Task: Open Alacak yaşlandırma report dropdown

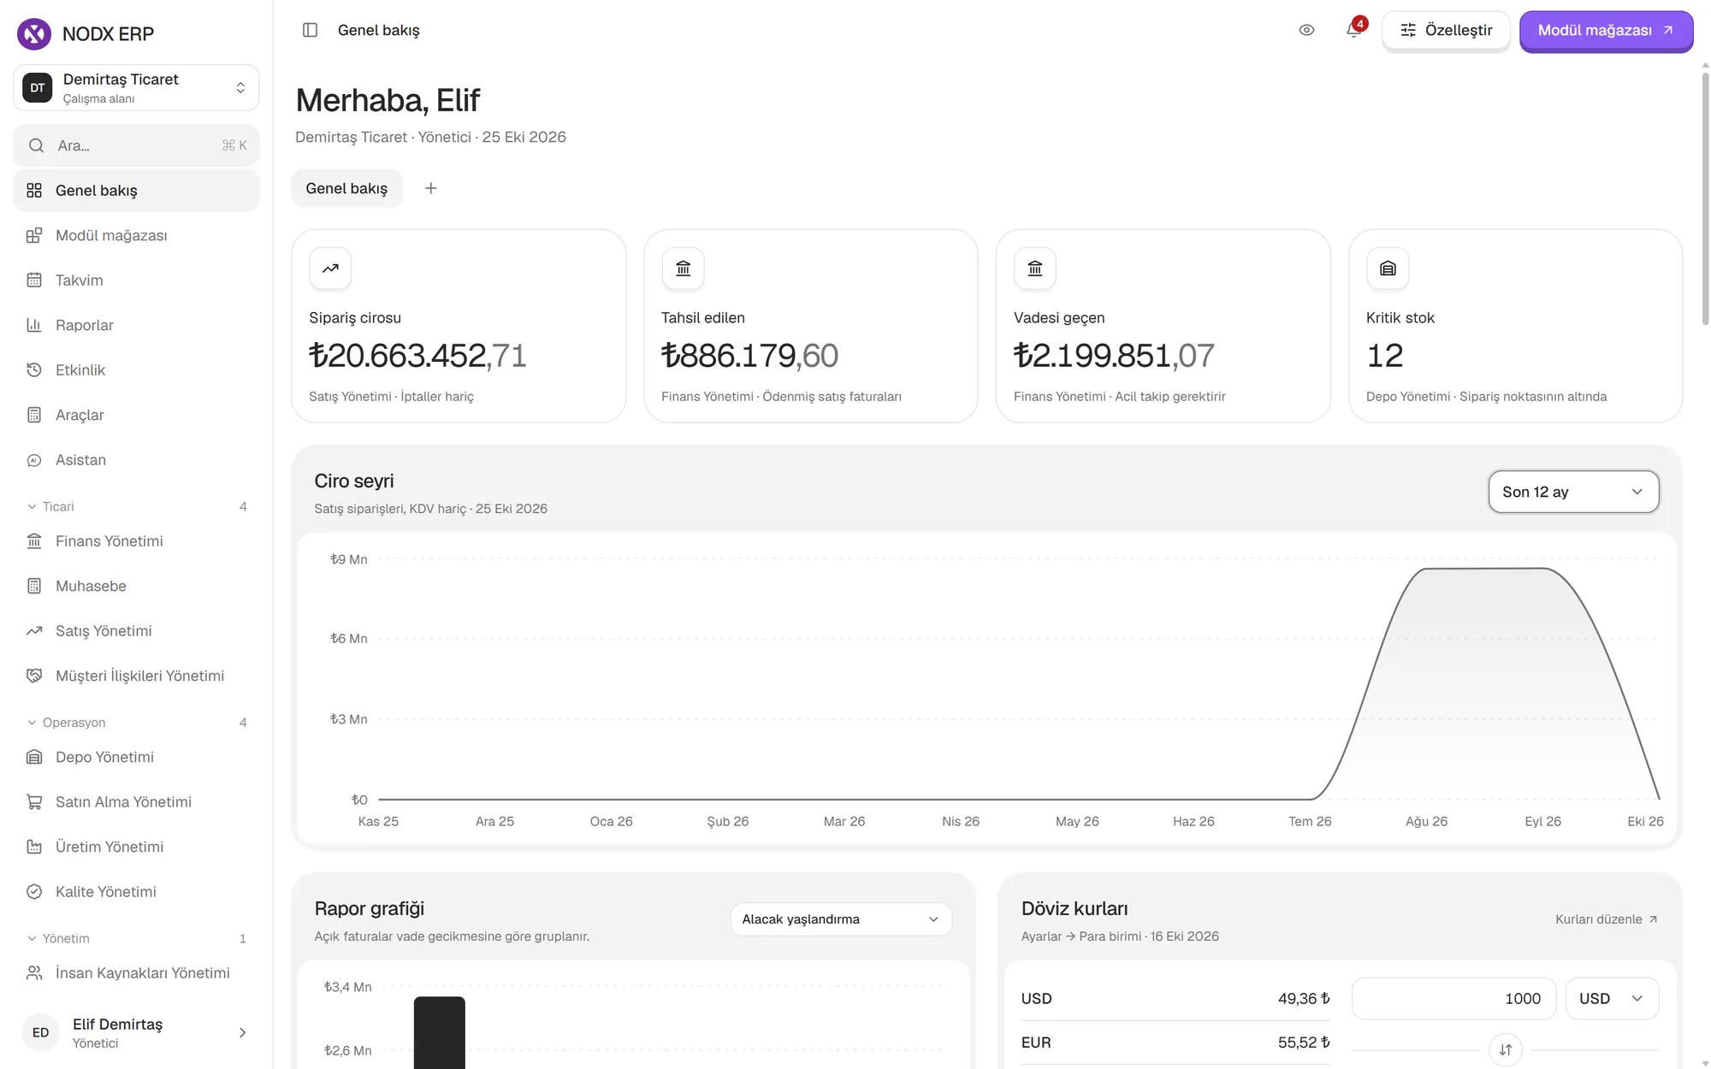Action: 841,919
